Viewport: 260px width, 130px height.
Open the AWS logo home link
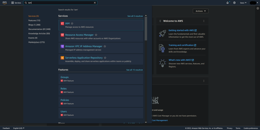point(5,3)
